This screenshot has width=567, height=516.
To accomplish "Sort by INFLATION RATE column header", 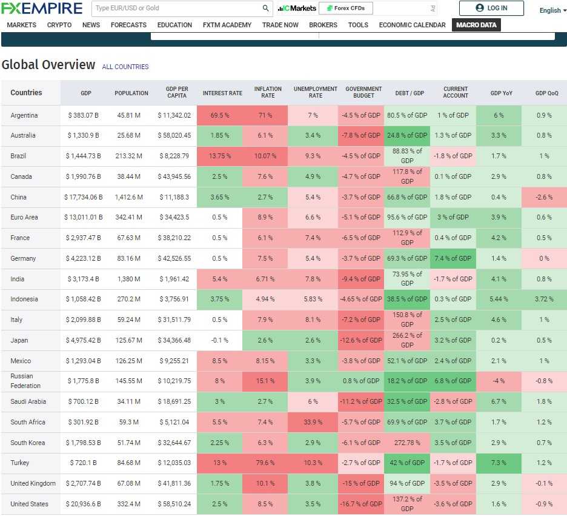I will pyautogui.click(x=268, y=92).
